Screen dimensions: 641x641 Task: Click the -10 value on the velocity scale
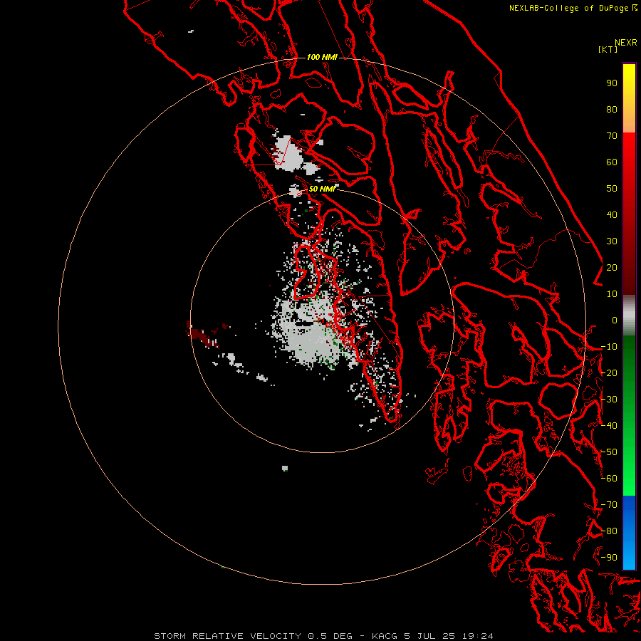click(x=610, y=347)
